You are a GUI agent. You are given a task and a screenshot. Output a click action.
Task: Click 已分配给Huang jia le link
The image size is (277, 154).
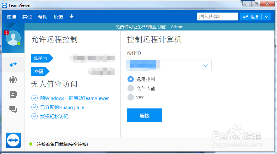[62, 107]
